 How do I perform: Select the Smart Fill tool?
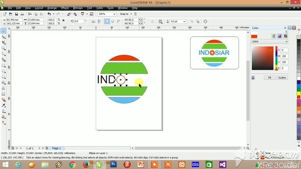point(3,60)
